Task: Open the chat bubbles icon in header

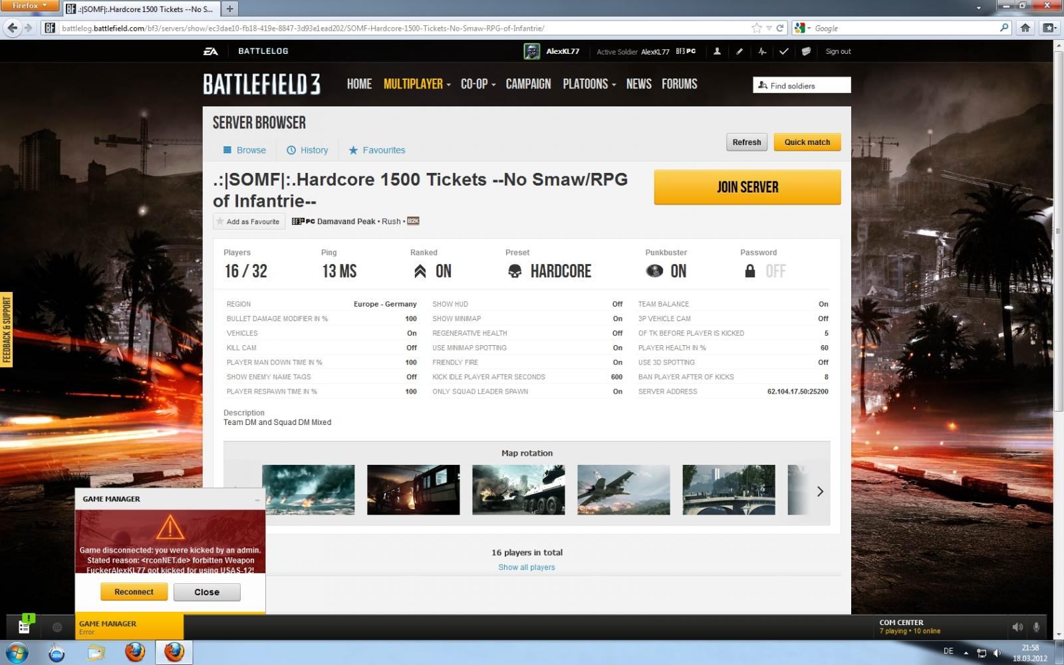Action: click(x=806, y=51)
